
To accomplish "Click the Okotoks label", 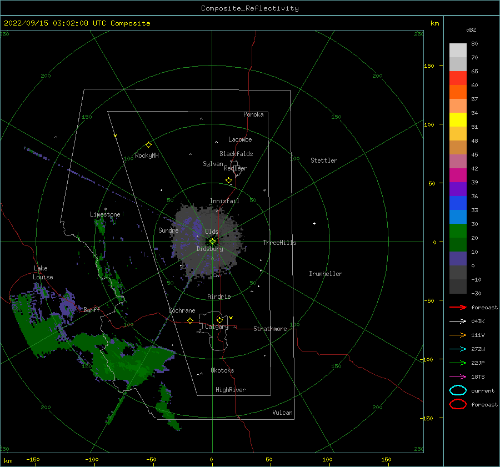I will tap(222, 370).
